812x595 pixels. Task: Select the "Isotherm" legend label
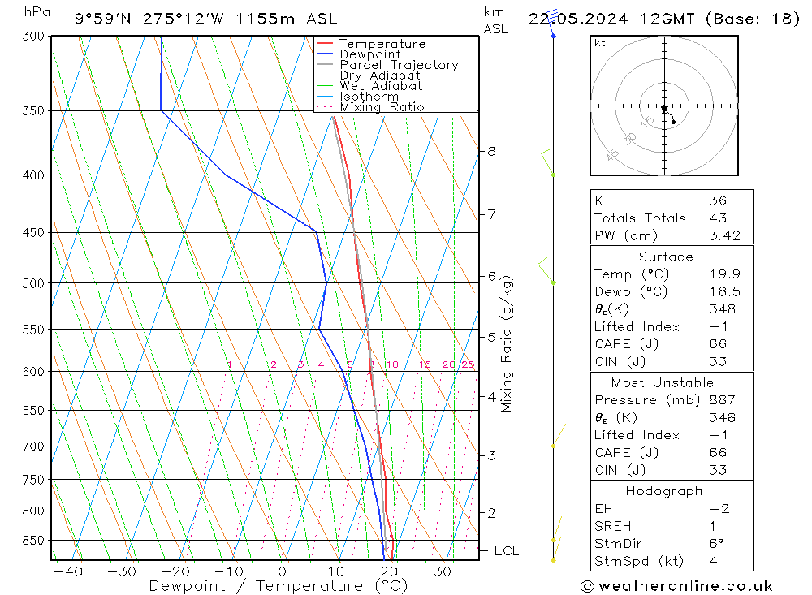[369, 97]
